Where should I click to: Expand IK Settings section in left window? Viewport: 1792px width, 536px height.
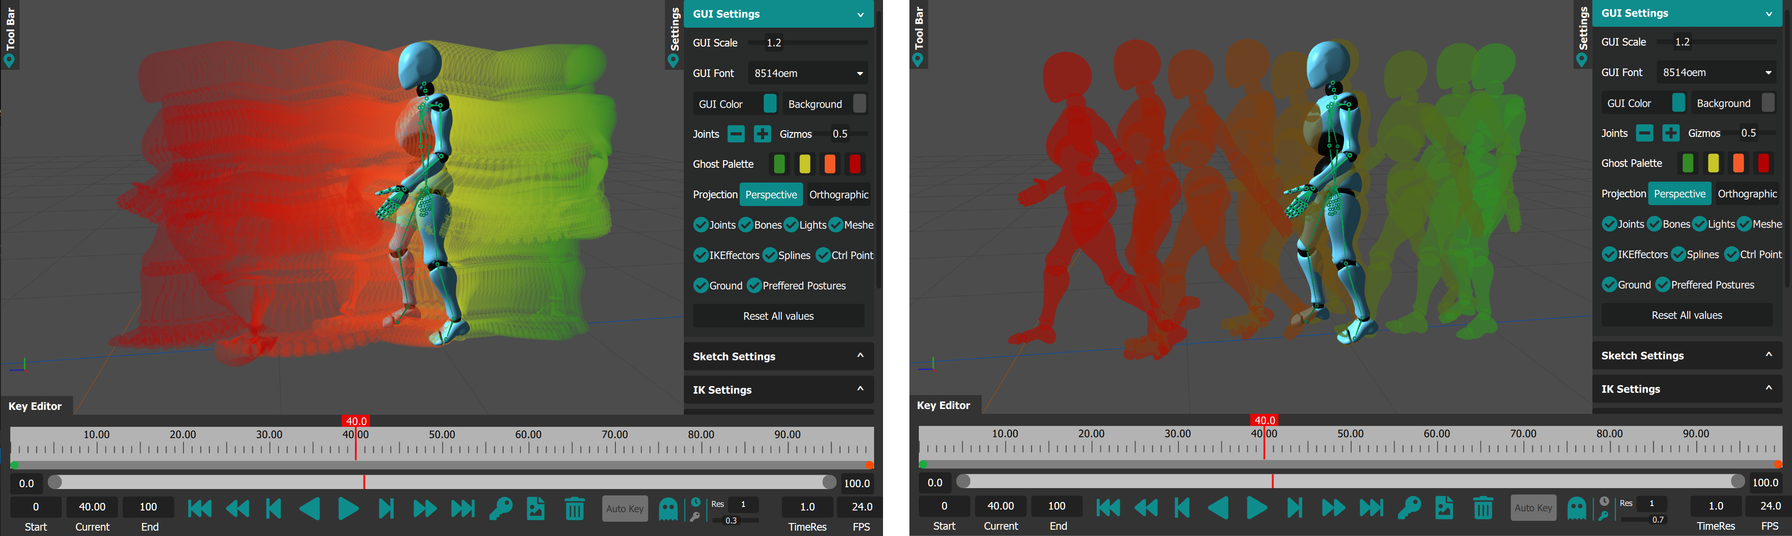[778, 389]
